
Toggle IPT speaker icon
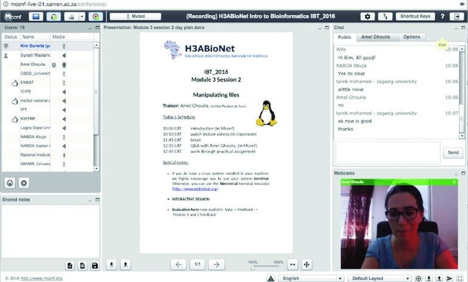[64, 110]
